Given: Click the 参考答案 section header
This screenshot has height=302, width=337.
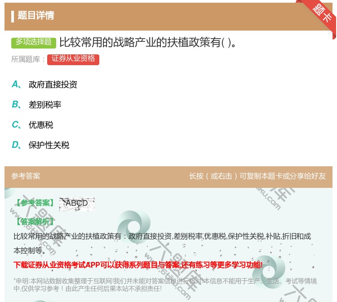Looking at the screenshot, I should pos(26,176).
